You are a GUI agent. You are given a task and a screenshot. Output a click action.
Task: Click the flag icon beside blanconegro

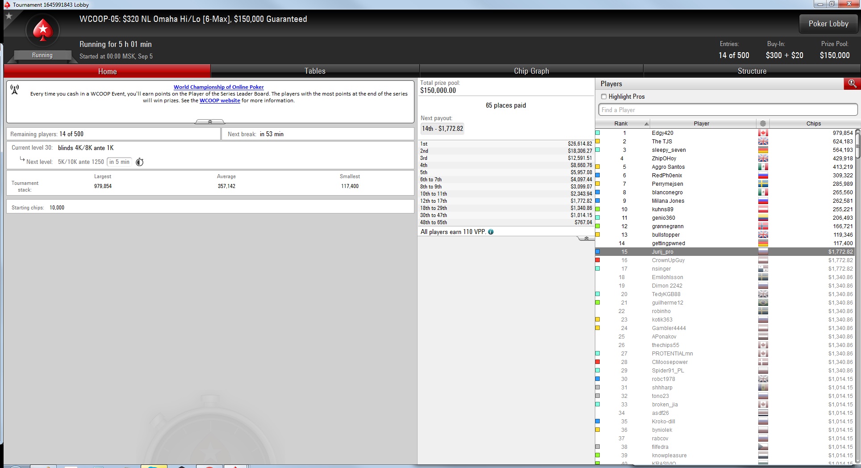(x=763, y=192)
